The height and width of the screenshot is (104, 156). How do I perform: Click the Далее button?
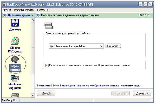click(142, 93)
